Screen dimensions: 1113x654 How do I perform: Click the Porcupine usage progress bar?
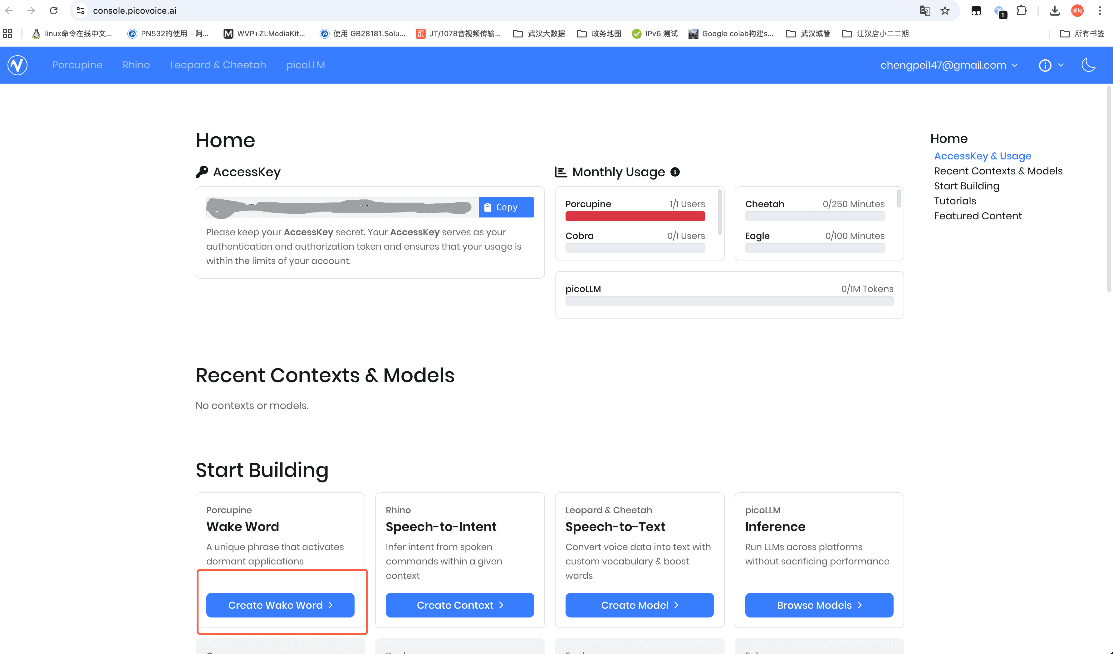pos(635,216)
